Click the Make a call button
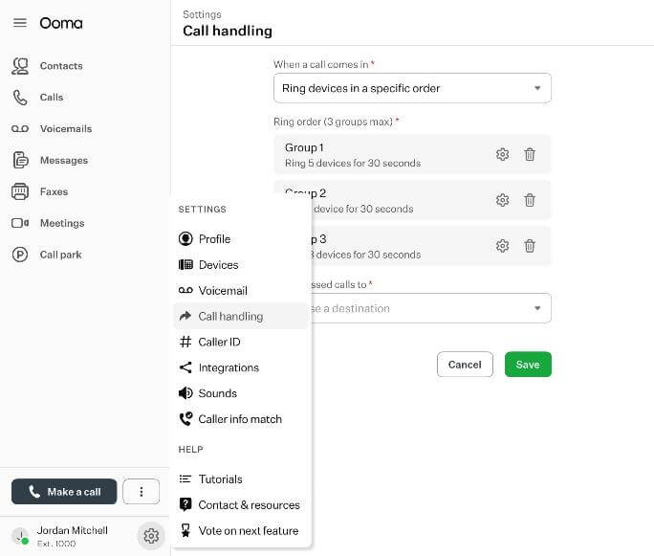Screen dimensions: 654x556 click(x=64, y=492)
